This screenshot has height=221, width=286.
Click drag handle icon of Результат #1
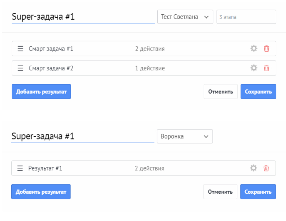[20, 168]
